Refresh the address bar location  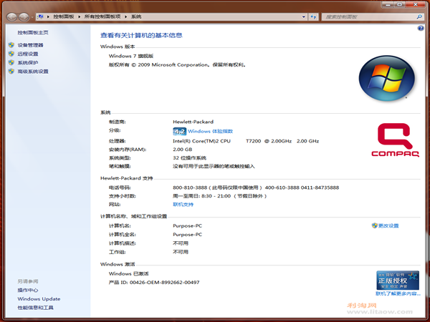[313, 16]
